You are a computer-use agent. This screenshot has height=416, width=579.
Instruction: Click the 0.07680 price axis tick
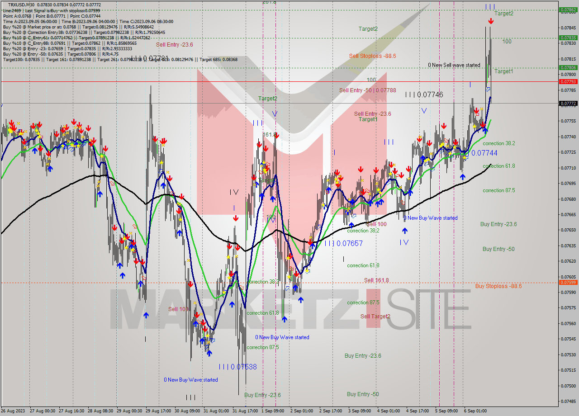point(568,199)
